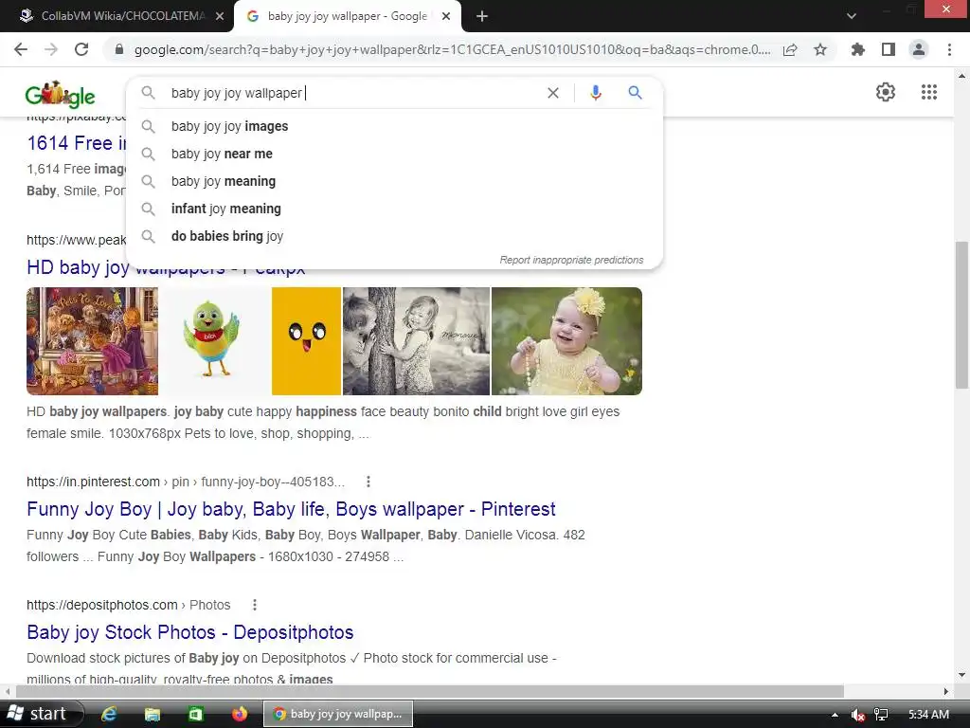Open the green bird toy thumbnail

coord(215,341)
